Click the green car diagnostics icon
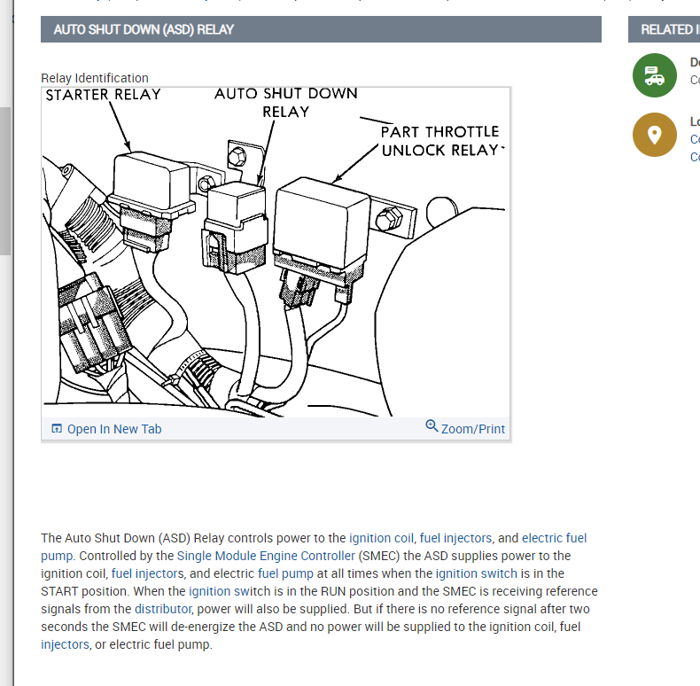 (655, 75)
